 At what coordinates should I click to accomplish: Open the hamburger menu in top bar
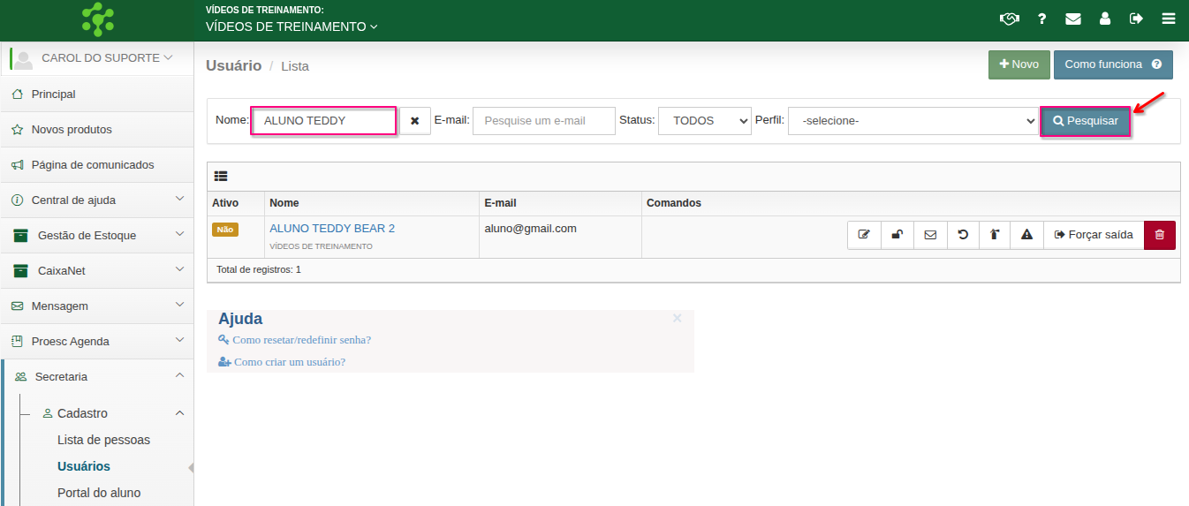click(1169, 19)
